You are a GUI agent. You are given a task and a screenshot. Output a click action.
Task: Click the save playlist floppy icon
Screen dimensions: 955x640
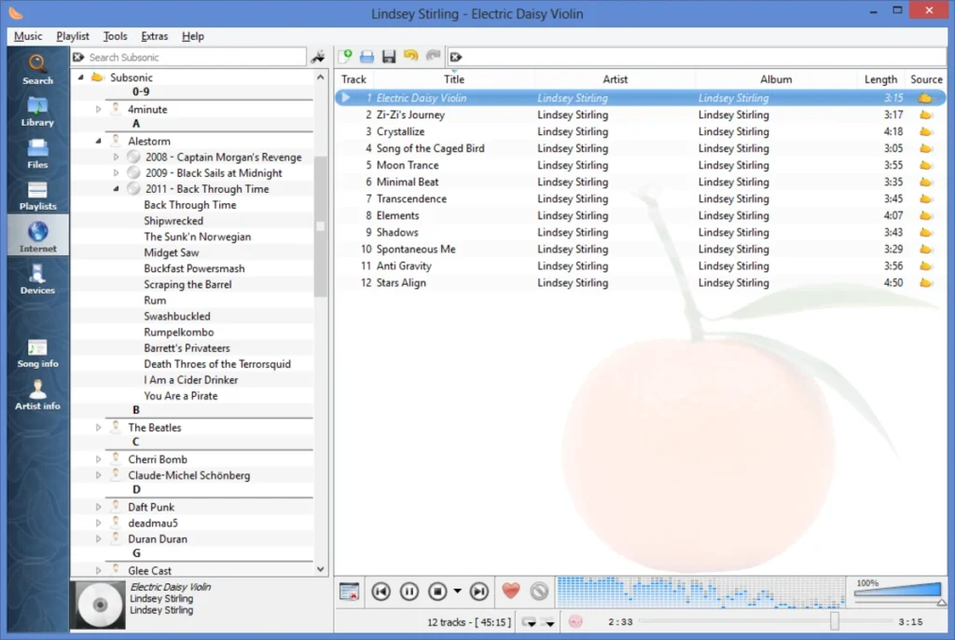point(389,57)
